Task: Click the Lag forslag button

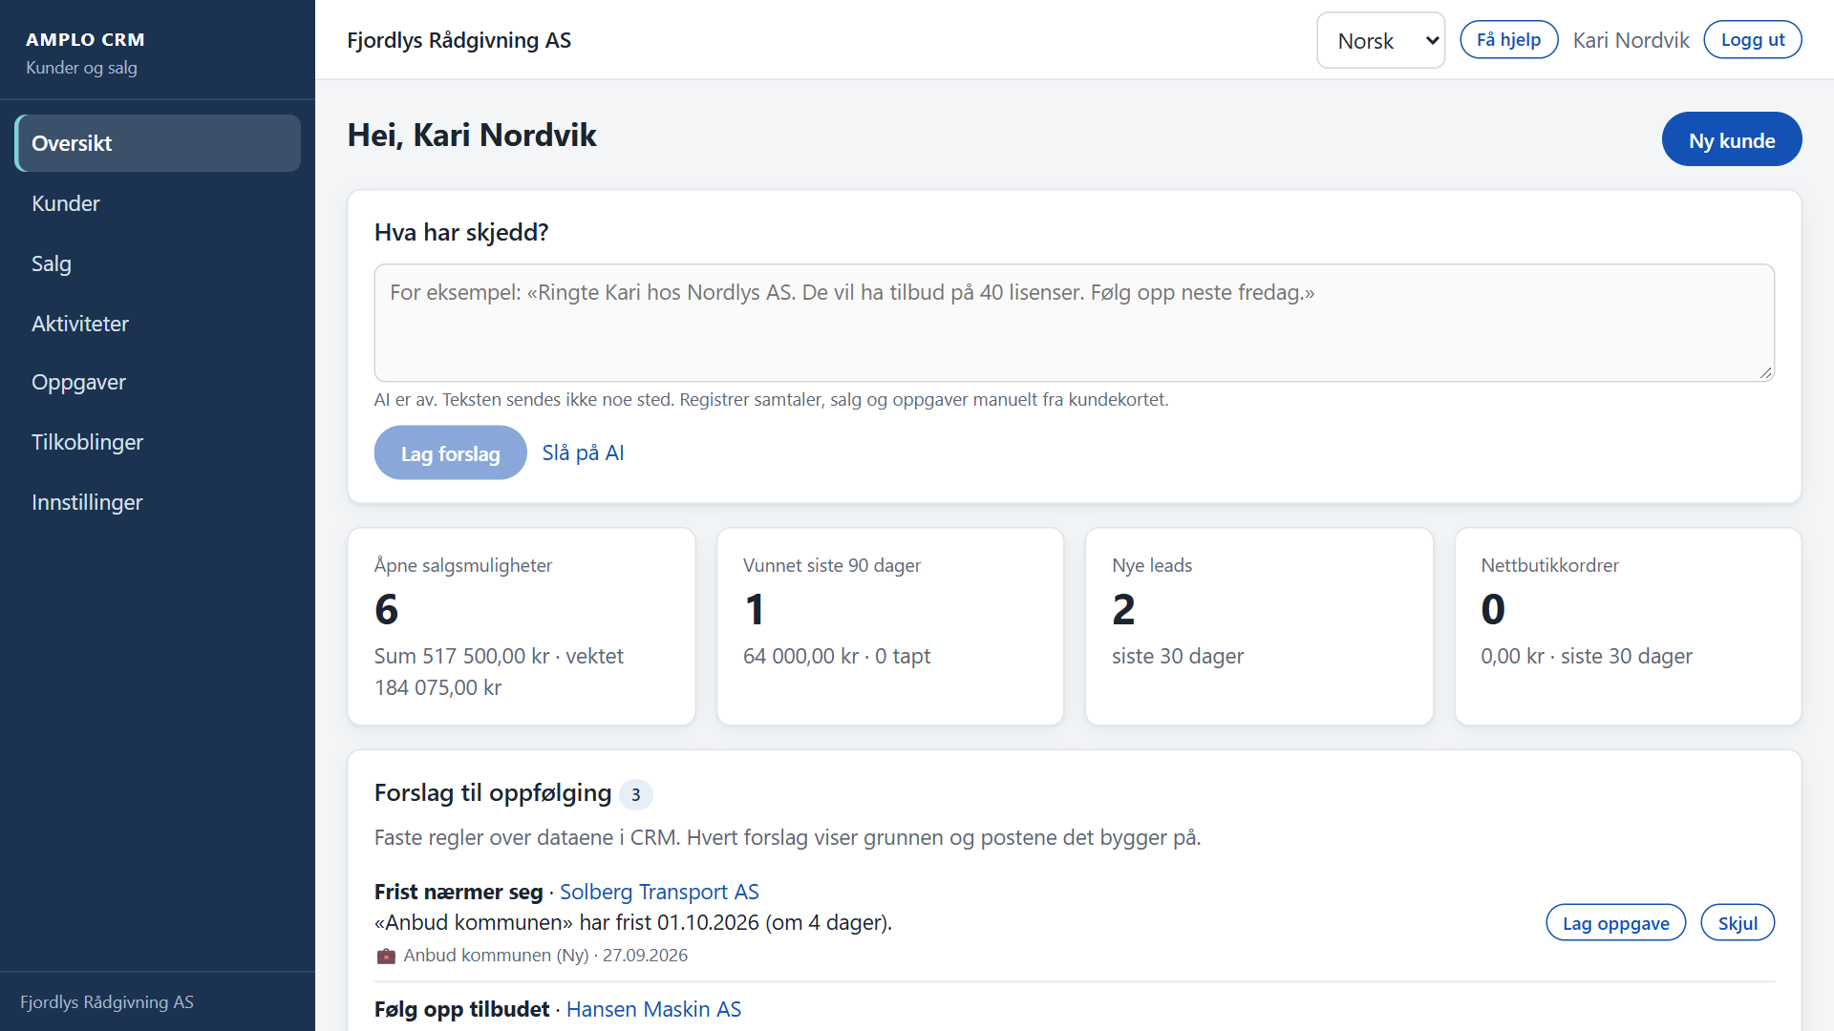Action: tap(450, 452)
